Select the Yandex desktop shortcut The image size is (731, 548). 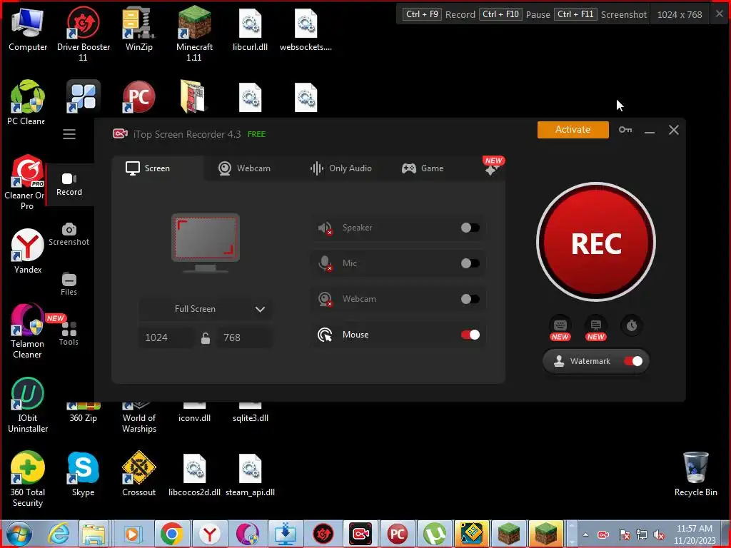28,251
